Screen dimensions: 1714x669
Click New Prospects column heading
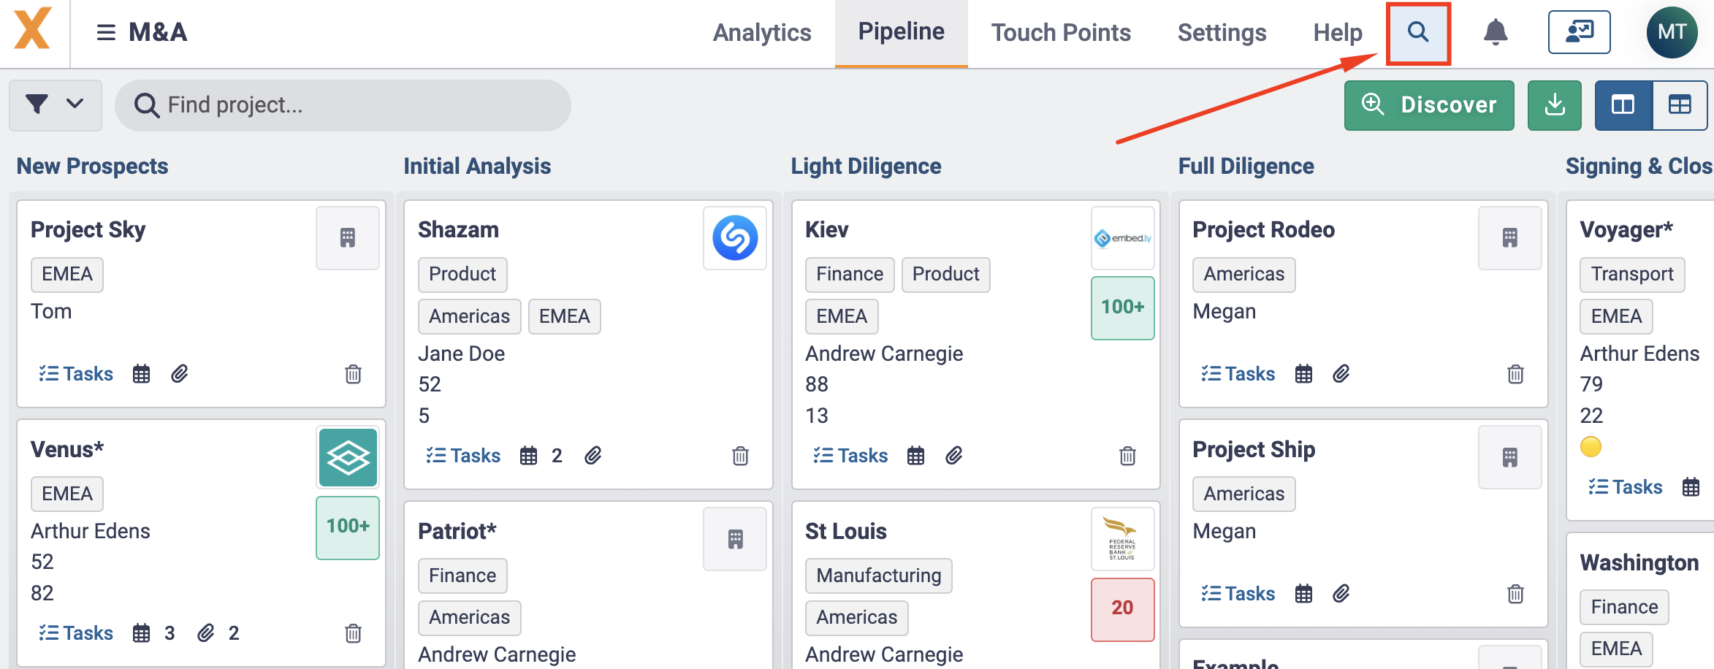tap(92, 166)
